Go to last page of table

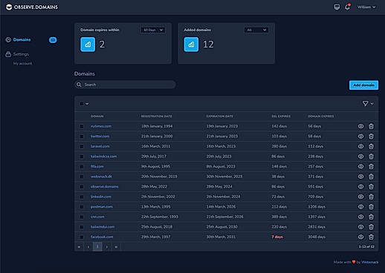(x=116, y=247)
